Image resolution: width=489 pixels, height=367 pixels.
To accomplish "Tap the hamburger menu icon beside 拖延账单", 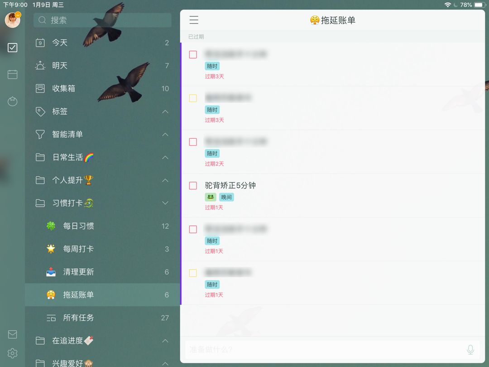I will [194, 20].
